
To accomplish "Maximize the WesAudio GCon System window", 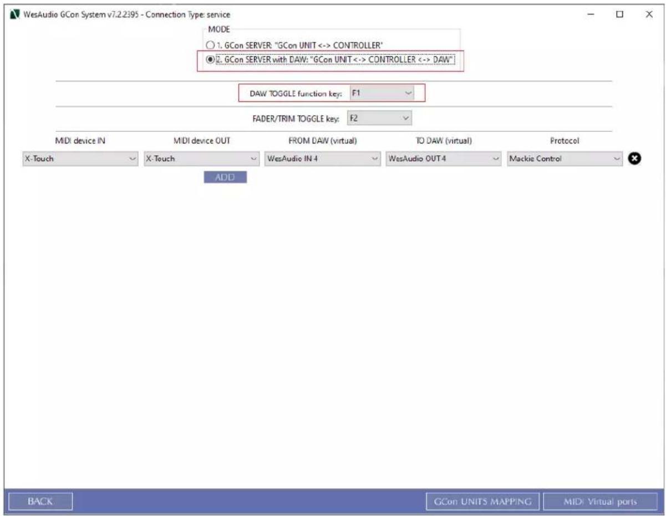I will click(620, 14).
